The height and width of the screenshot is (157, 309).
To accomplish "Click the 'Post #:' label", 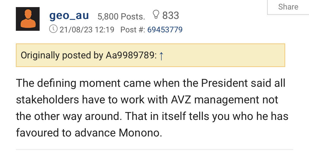I will pyautogui.click(x=133, y=29).
